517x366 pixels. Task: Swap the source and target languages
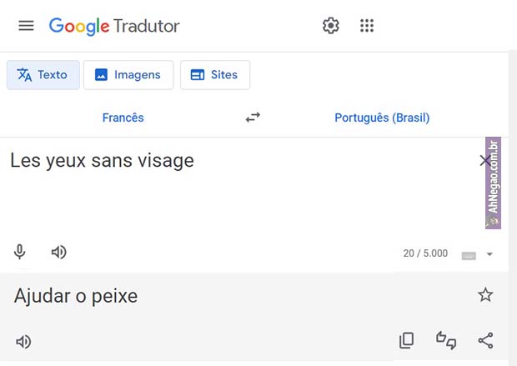coord(253,118)
